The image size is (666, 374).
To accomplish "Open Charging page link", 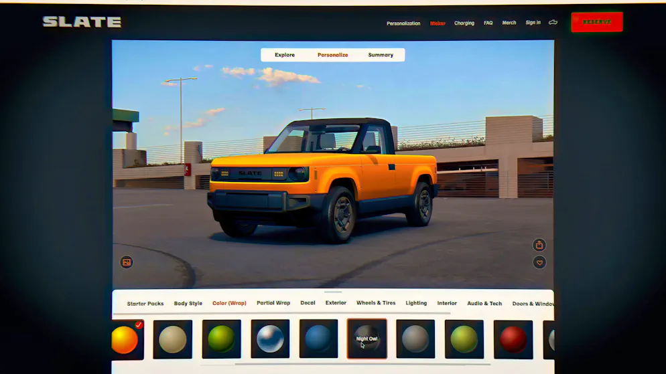I will point(464,23).
